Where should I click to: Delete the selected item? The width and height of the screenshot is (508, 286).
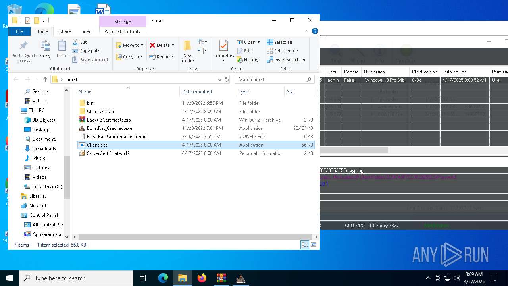(159, 45)
